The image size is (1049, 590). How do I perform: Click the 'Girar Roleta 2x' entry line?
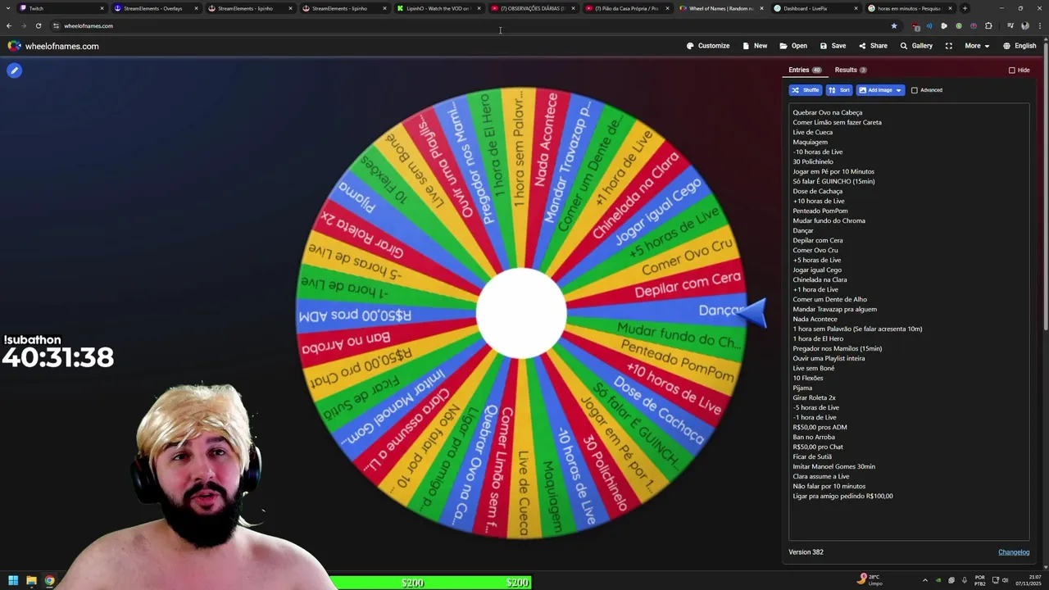tap(815, 397)
